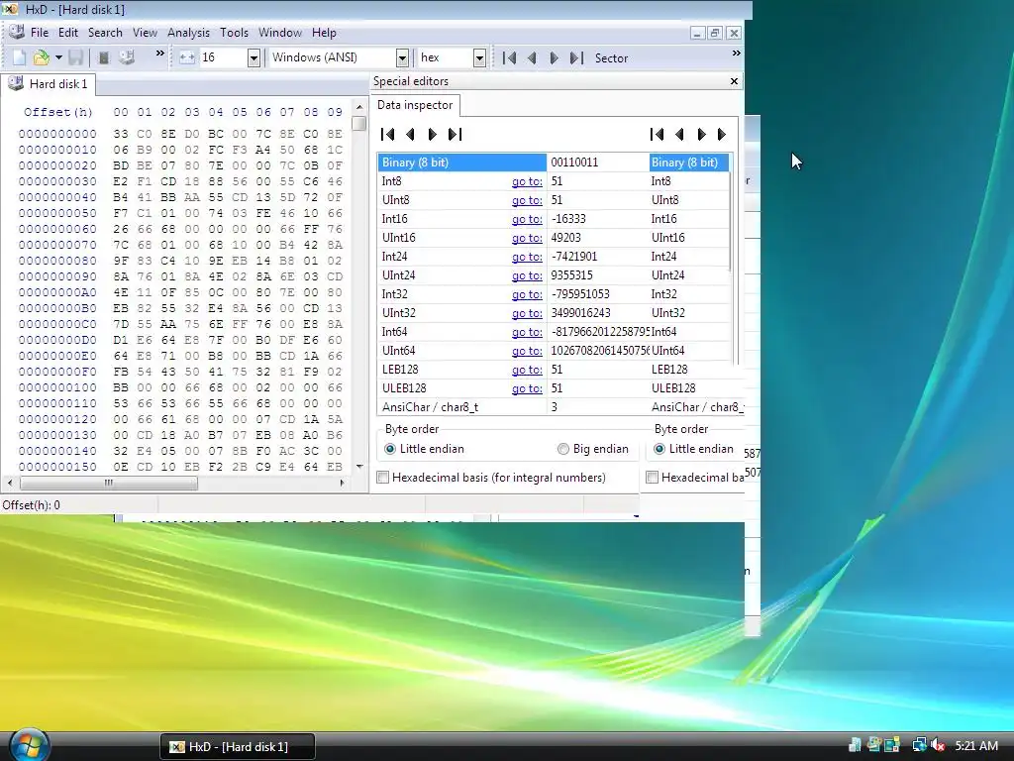The height and width of the screenshot is (761, 1014).
Task: Open the Windows (ANSI) charset dropdown
Action: coord(402,57)
